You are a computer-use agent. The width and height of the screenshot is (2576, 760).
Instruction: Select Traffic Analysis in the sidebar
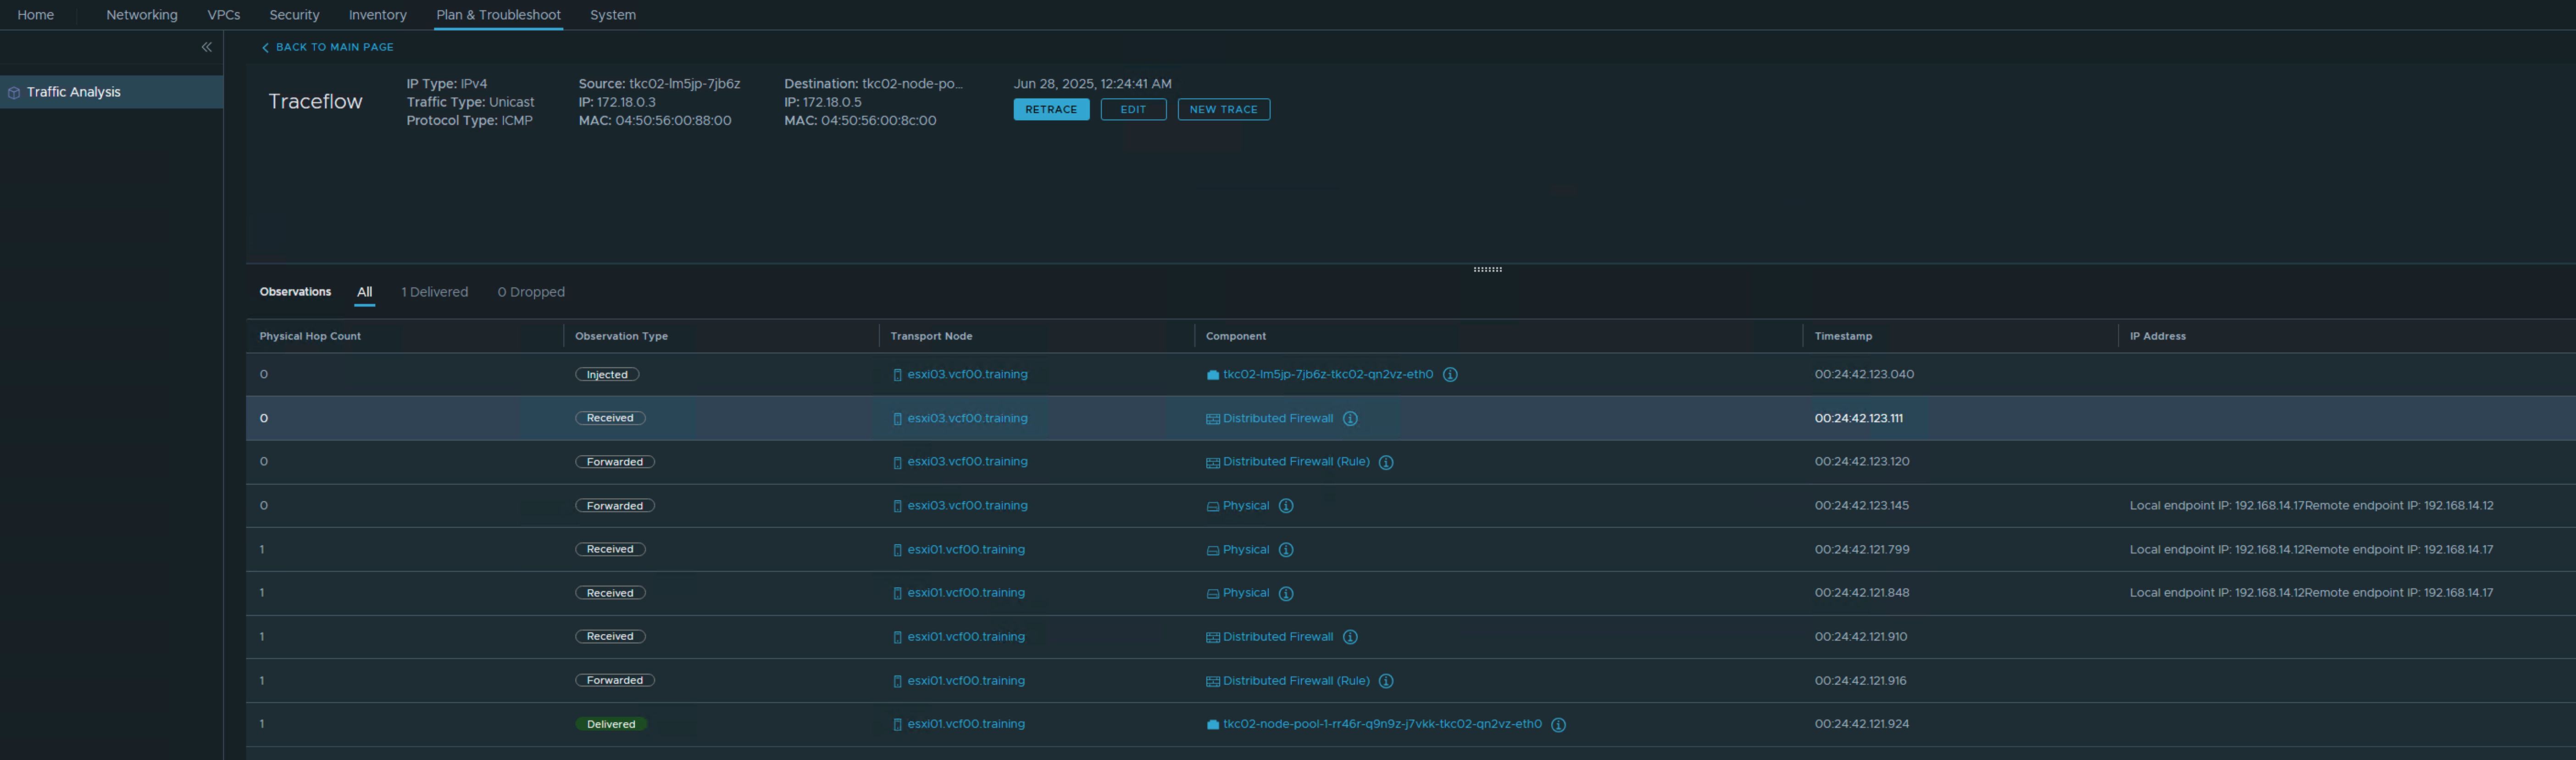click(x=111, y=92)
